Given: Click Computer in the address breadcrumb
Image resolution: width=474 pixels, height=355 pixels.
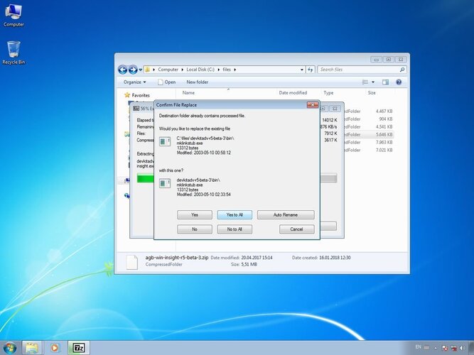Looking at the screenshot, I should coord(168,70).
